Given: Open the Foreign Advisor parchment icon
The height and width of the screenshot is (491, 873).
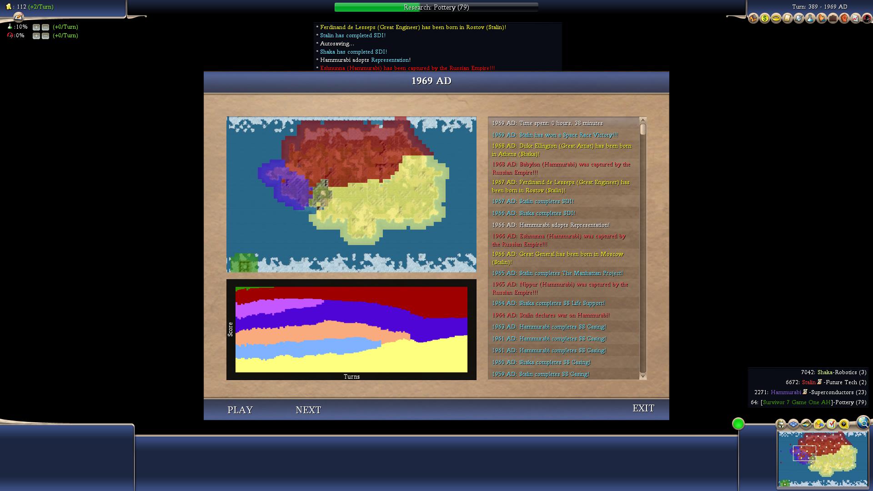Looking at the screenshot, I should click(788, 18).
